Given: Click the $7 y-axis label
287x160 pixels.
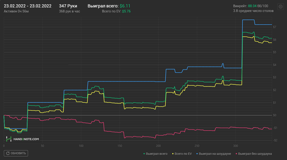Looking at the screenshot, I should pyautogui.click(x=275, y=27).
